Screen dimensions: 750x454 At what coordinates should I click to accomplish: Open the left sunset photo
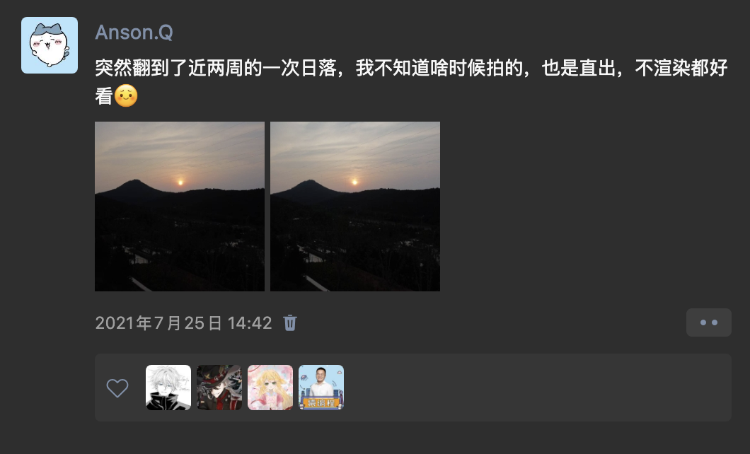tap(180, 206)
